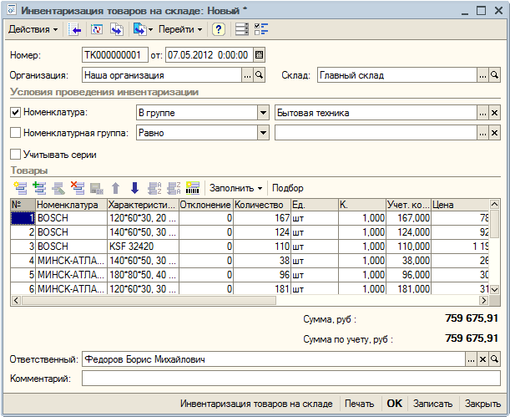Image resolution: width=510 pixels, height=417 pixels.
Task: Add a new row in Товары
Action: point(20,188)
